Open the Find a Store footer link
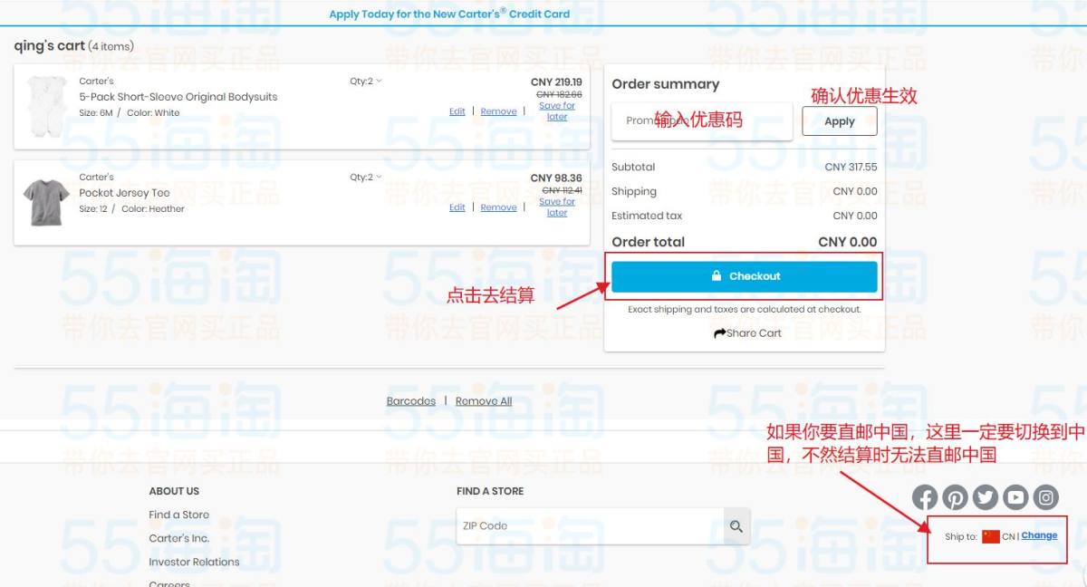This screenshot has width=1087, height=587. (x=179, y=515)
